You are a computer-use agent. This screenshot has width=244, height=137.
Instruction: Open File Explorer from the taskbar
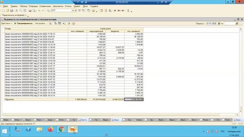point(39,129)
